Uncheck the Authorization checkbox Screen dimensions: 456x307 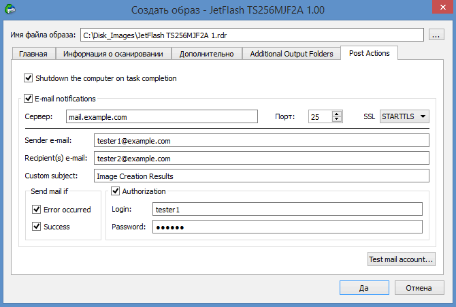tap(116, 191)
